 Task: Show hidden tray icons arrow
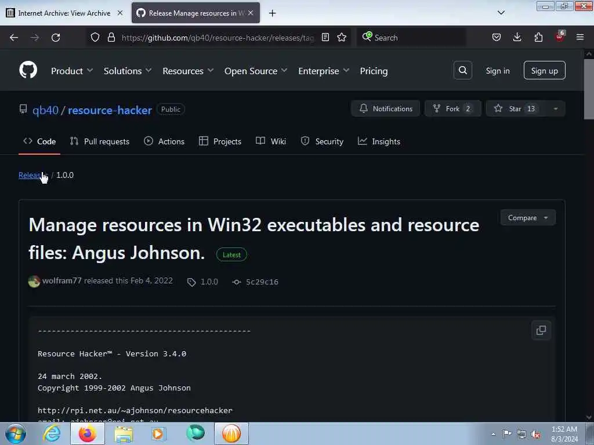point(493,434)
